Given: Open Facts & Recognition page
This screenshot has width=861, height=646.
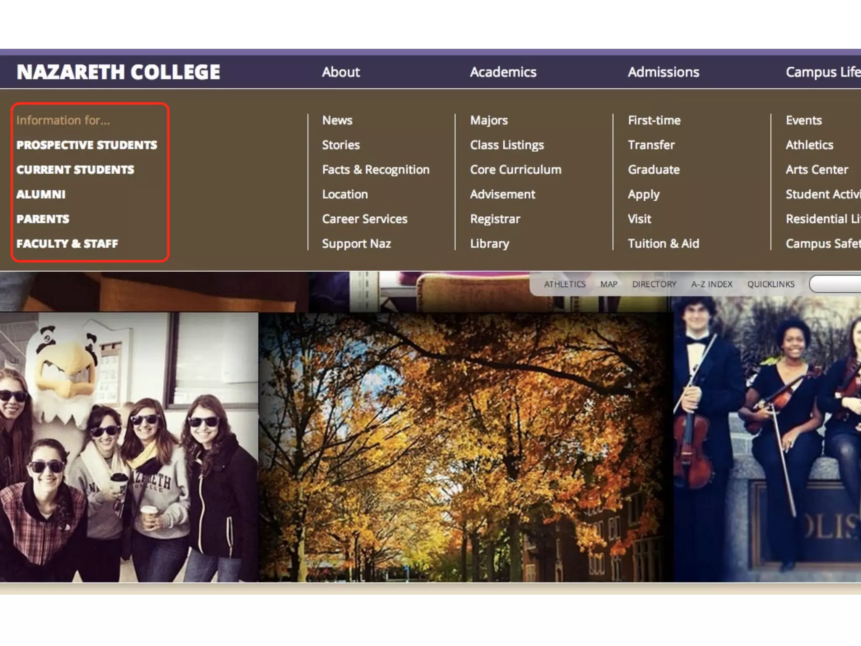Looking at the screenshot, I should pos(375,169).
